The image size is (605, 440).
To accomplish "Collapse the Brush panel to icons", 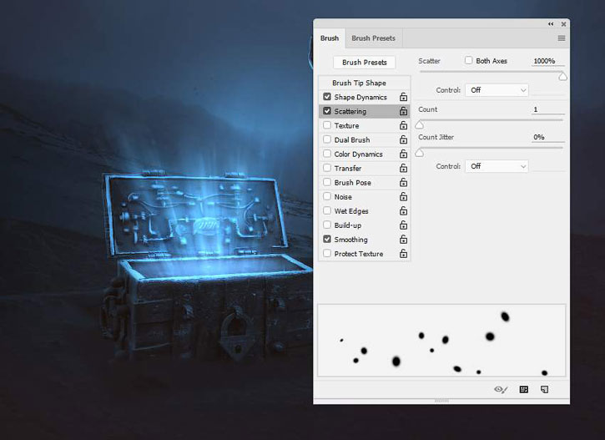I will (551, 24).
